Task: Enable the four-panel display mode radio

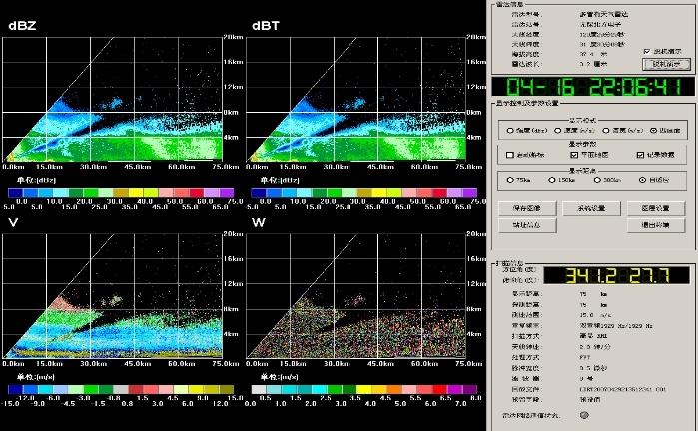Action: coord(653,131)
